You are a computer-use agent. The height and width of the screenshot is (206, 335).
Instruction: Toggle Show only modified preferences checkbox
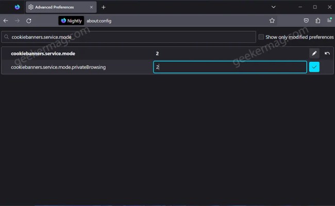click(261, 37)
